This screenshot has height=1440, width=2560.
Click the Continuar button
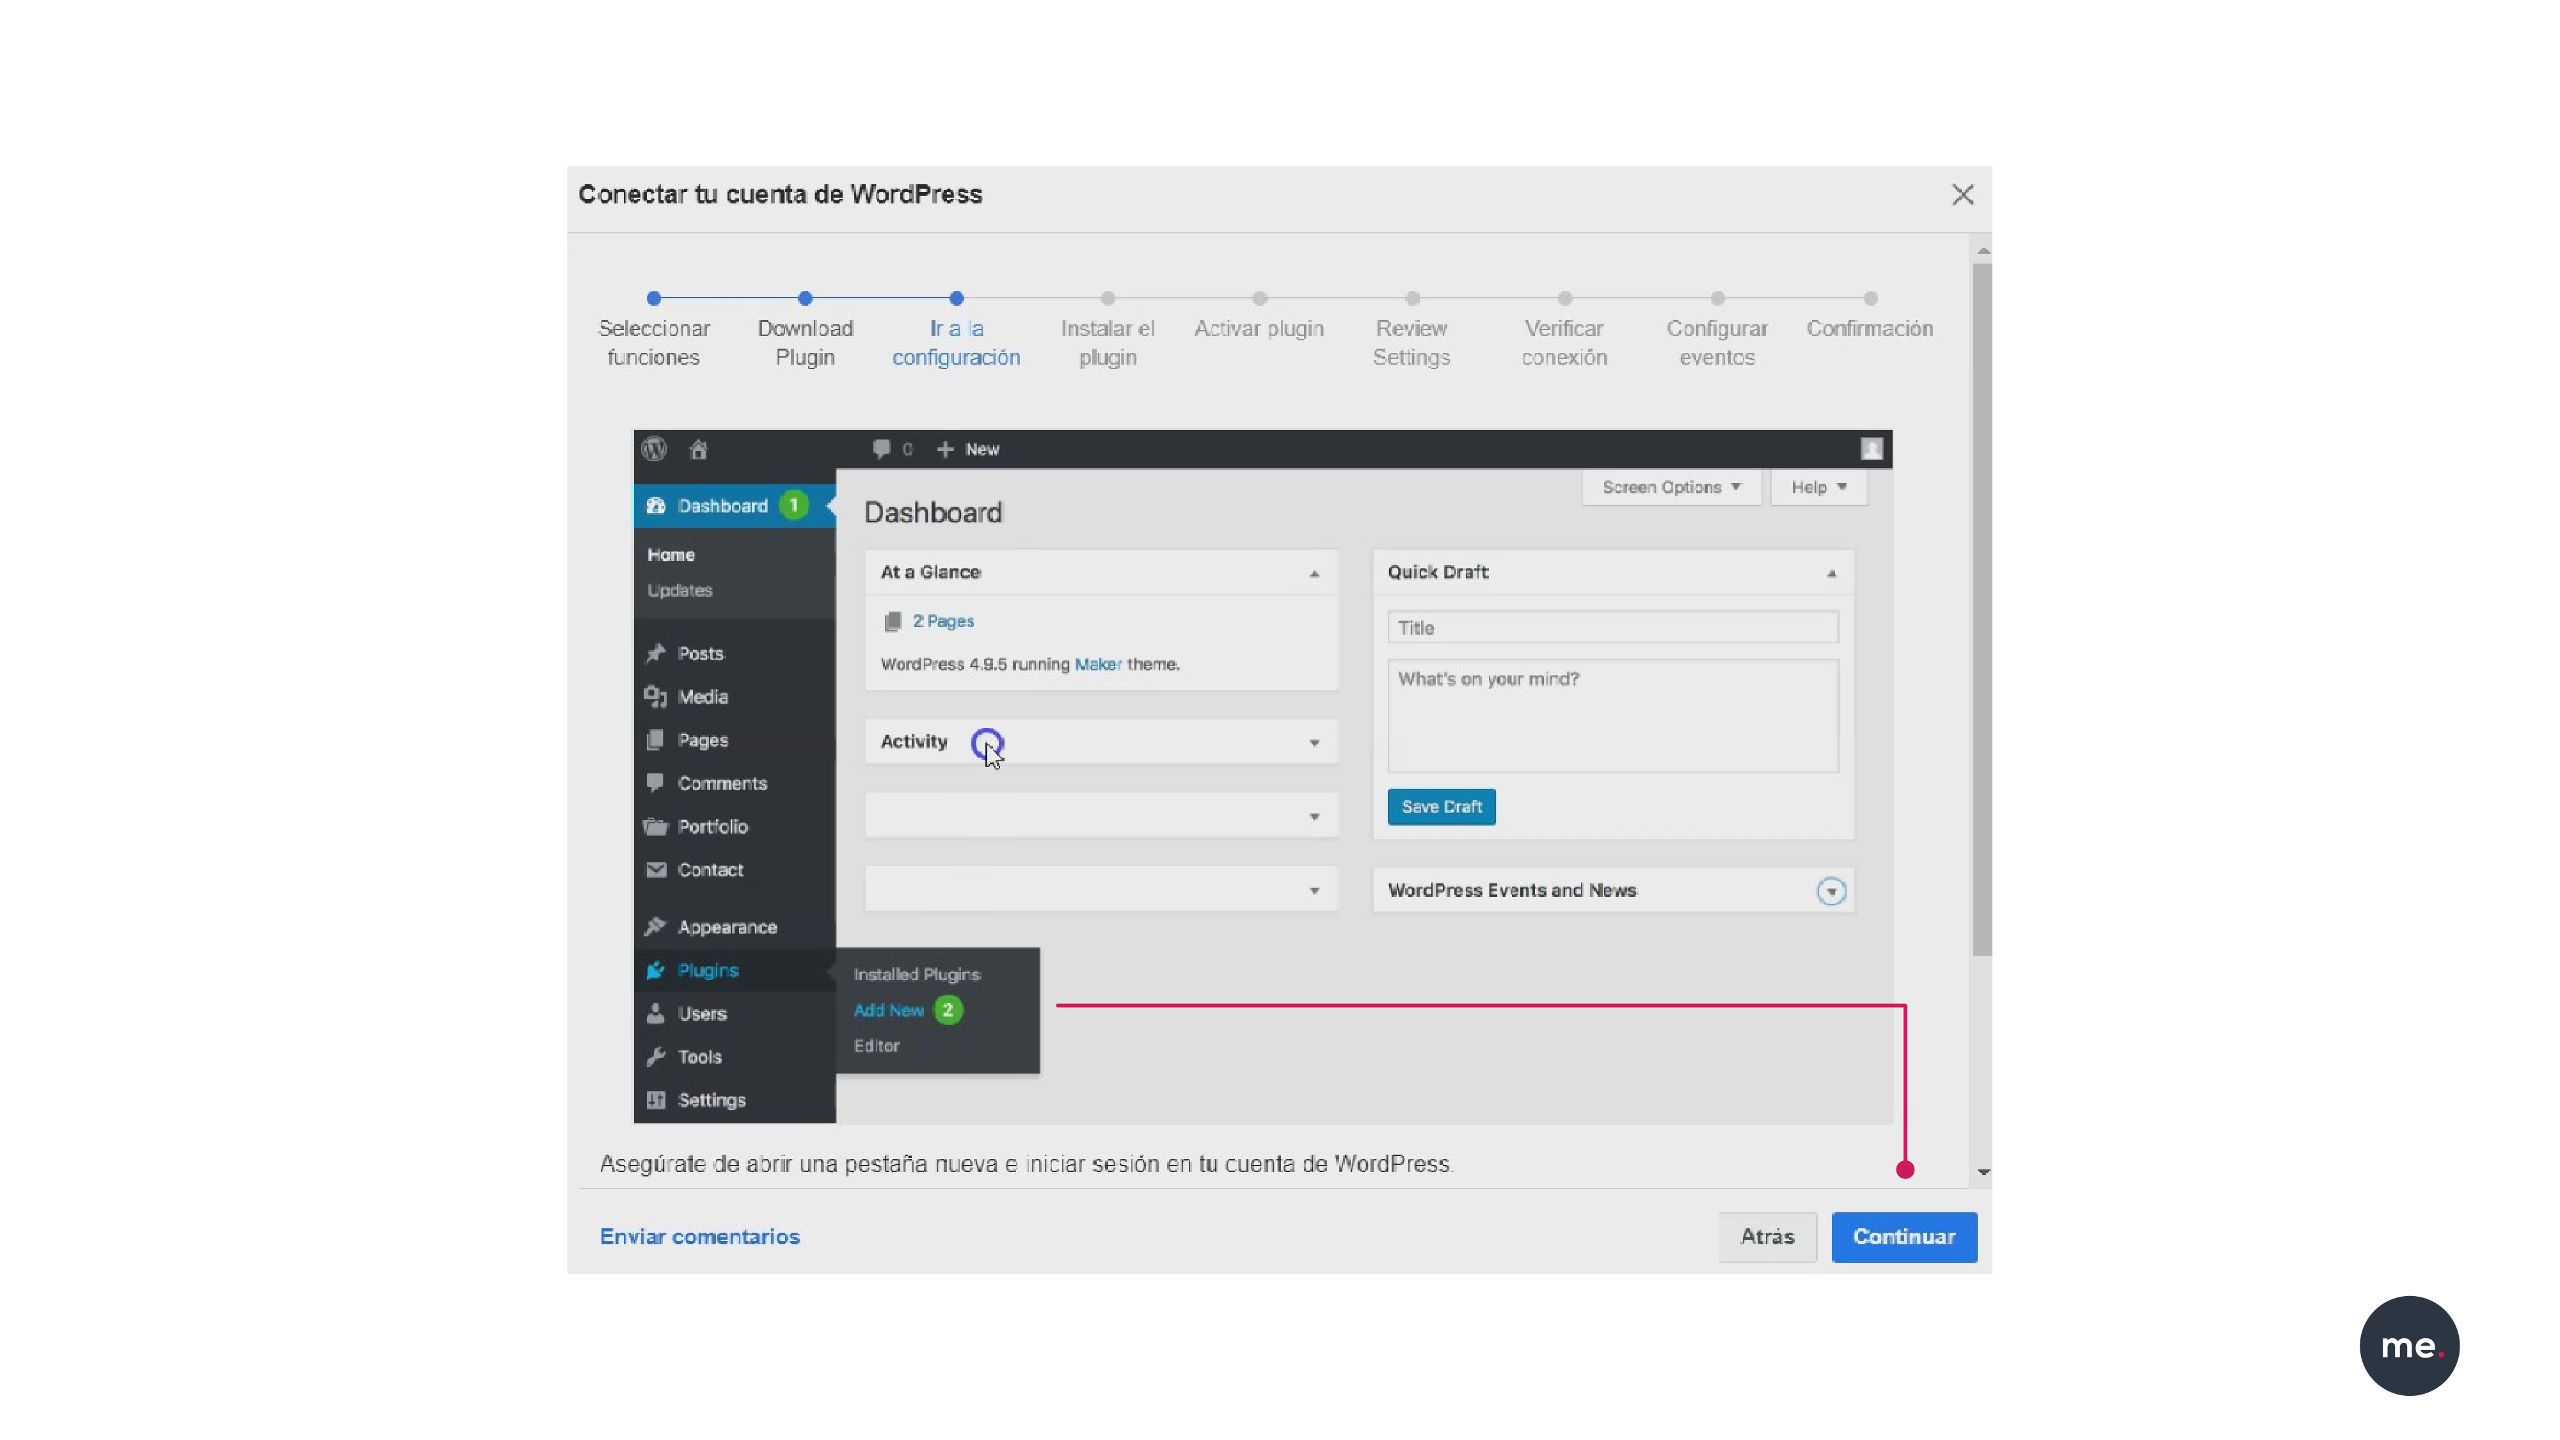click(x=1904, y=1237)
